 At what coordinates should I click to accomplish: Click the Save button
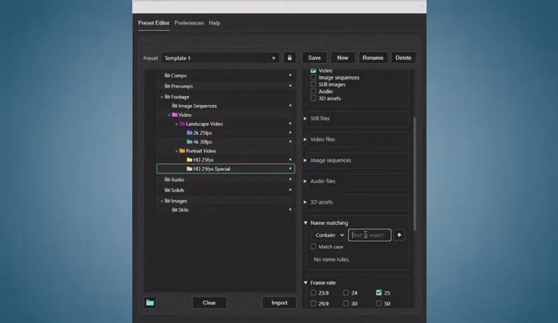point(314,57)
